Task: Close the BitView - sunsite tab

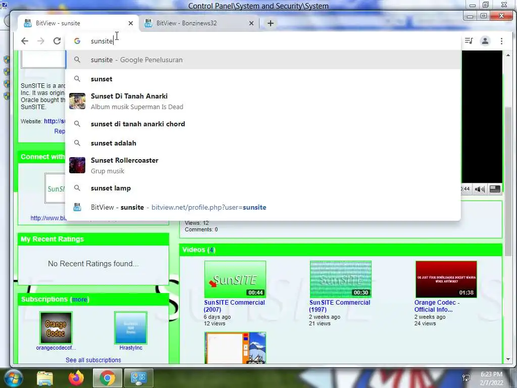Action: click(x=131, y=23)
